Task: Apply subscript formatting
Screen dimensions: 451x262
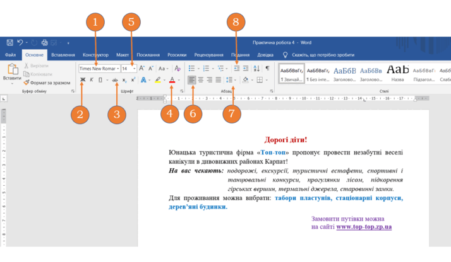Action: point(124,80)
